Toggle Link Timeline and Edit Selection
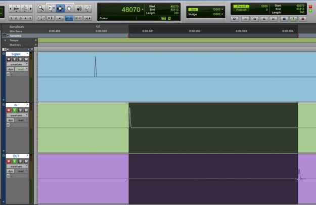The height and width of the screenshot is (205, 316). tap(69, 18)
